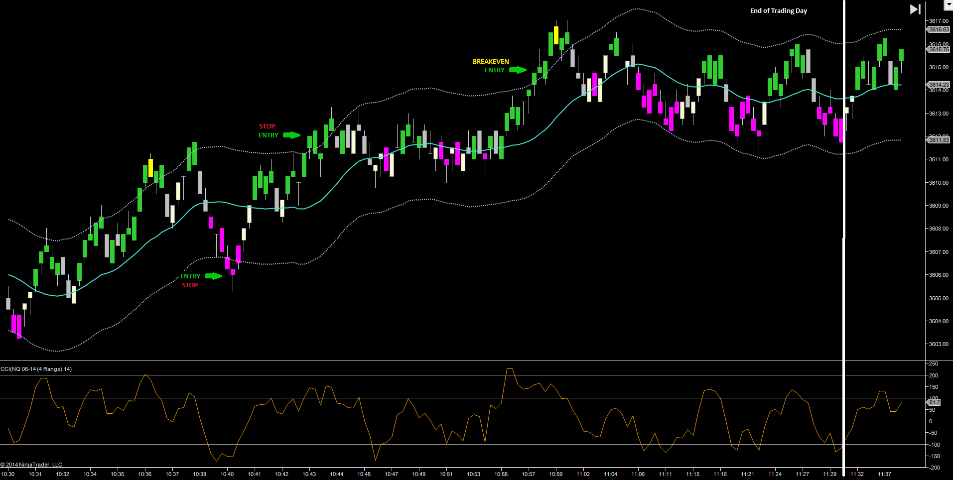Select the yellow candle near 10:59

(x=556, y=35)
